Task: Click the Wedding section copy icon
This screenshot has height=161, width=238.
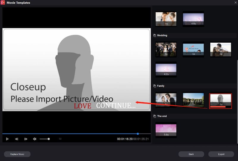Action: [154, 36]
